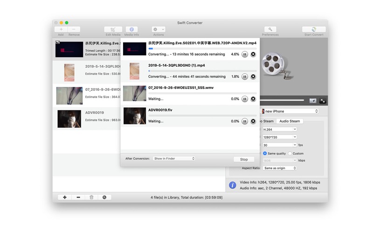Take a snapshot with the camera icon
373x233 pixels.
pos(313,101)
